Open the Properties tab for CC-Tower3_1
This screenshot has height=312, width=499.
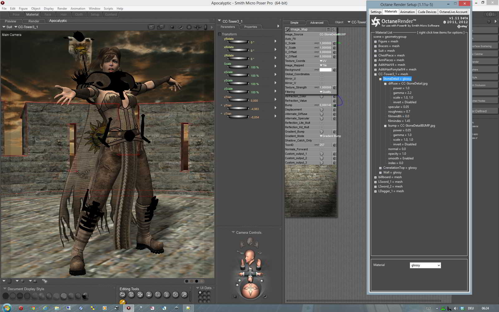(x=250, y=27)
